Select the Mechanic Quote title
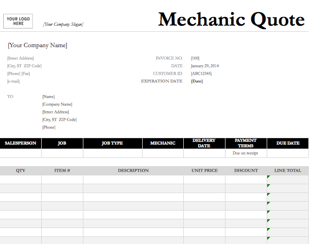Image resolution: width=310 pixels, height=244 pixels. 232,20
